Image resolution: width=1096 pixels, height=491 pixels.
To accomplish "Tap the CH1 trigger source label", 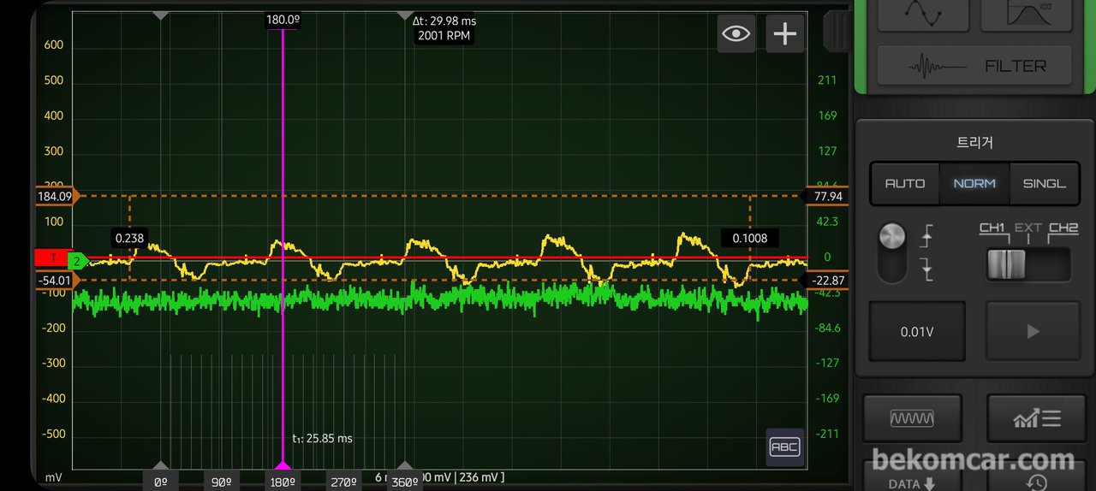I will (x=992, y=228).
